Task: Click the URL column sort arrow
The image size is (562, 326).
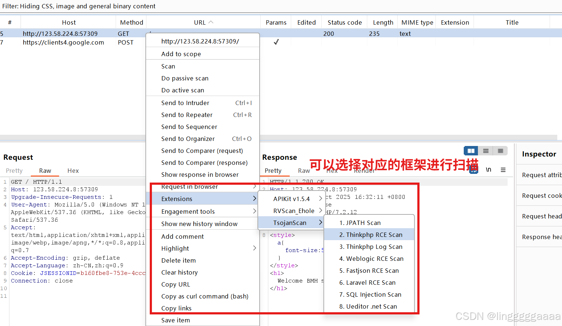Action: (211, 22)
